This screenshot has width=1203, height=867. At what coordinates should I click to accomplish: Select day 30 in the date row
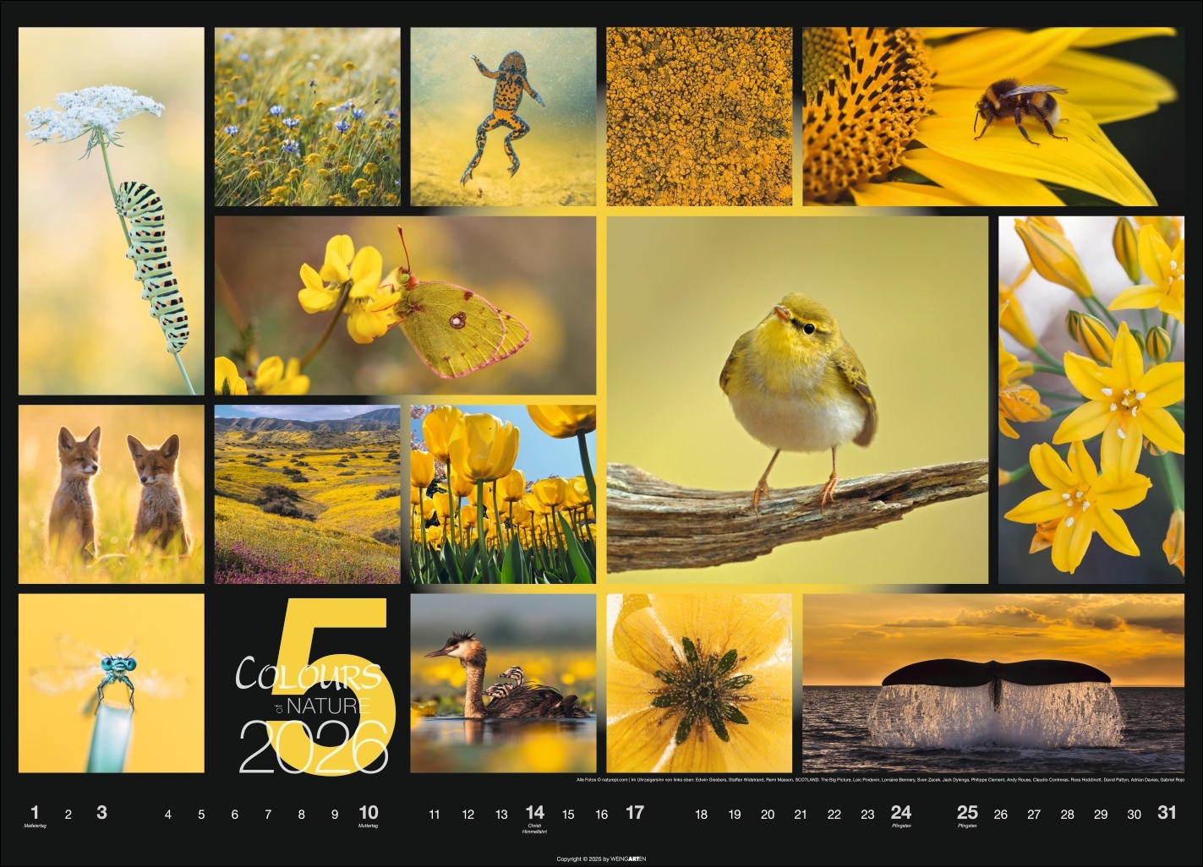(x=1135, y=815)
